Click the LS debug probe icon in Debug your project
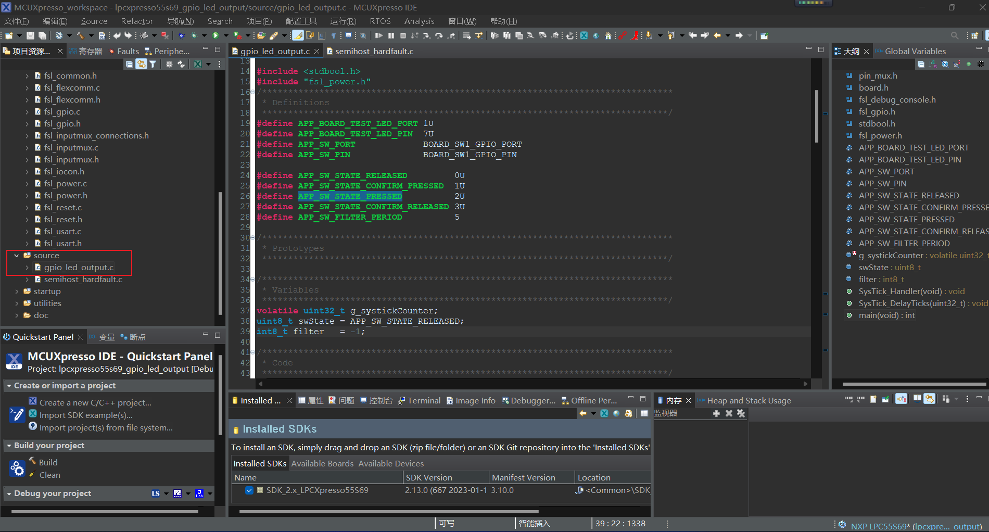 coord(156,493)
